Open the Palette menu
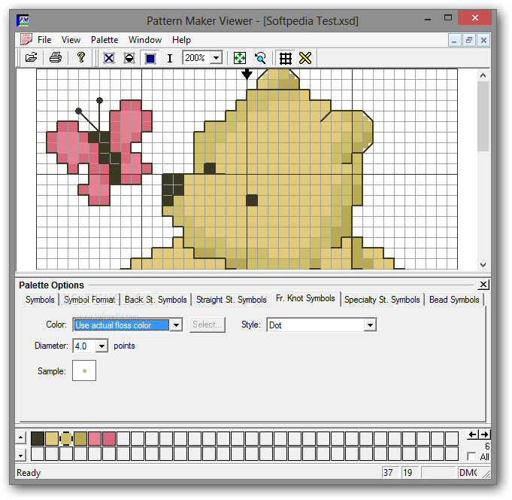The image size is (512, 500). [105, 40]
